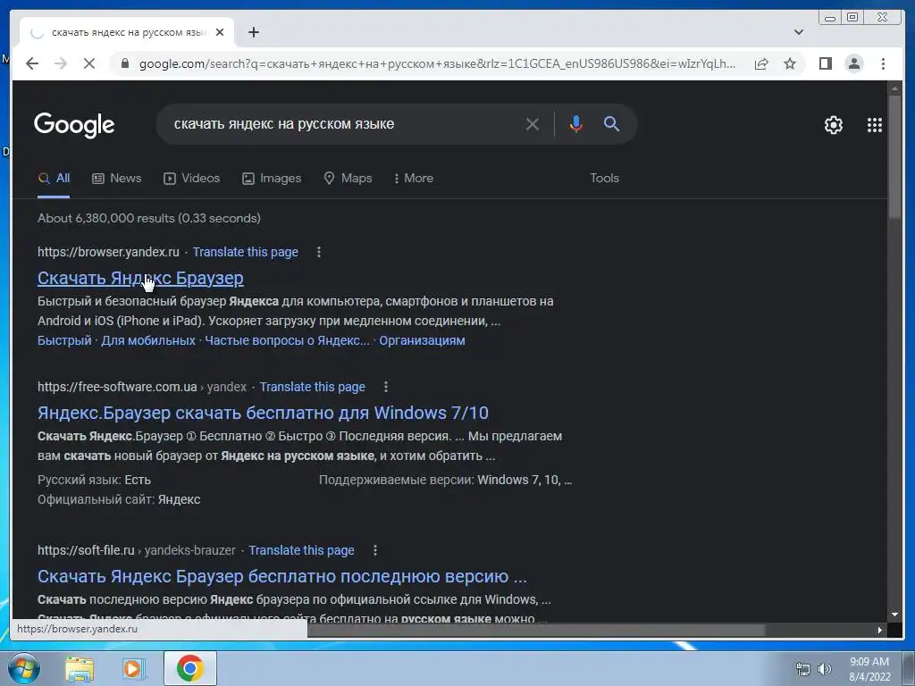Select the All results tab
The image size is (915, 686).
(x=54, y=179)
